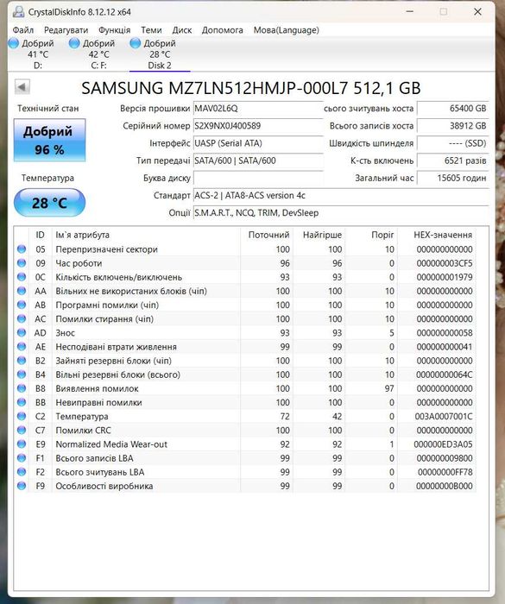This screenshot has width=505, height=604.
Task: Click the transfer mode field SATA/600 | SATA/600
Action: point(257,160)
